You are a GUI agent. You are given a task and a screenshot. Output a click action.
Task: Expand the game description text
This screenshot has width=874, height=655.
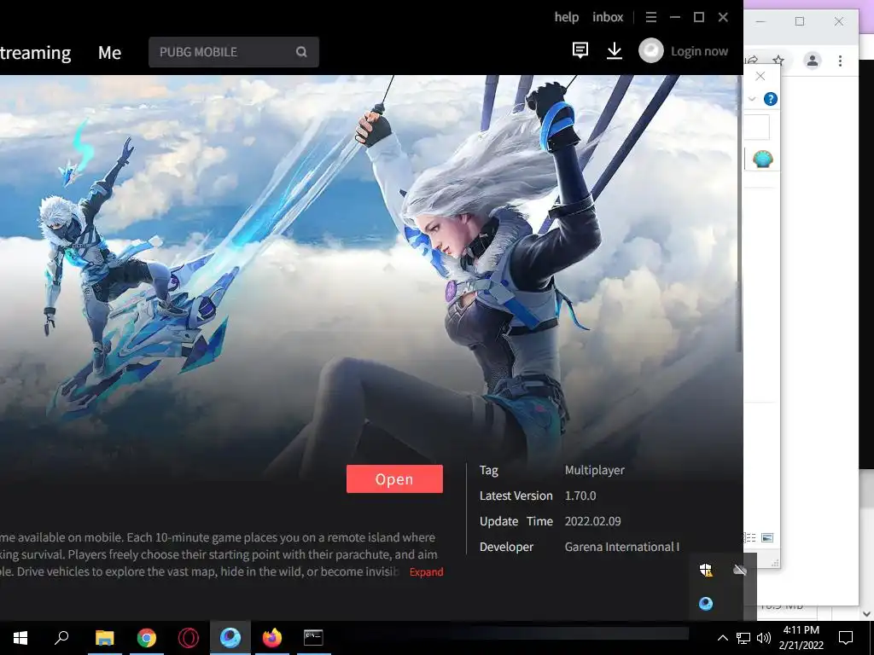pyautogui.click(x=426, y=572)
